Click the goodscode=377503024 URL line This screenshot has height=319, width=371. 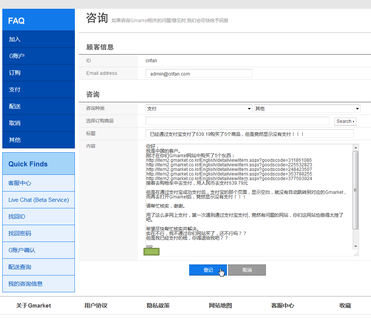point(229,179)
